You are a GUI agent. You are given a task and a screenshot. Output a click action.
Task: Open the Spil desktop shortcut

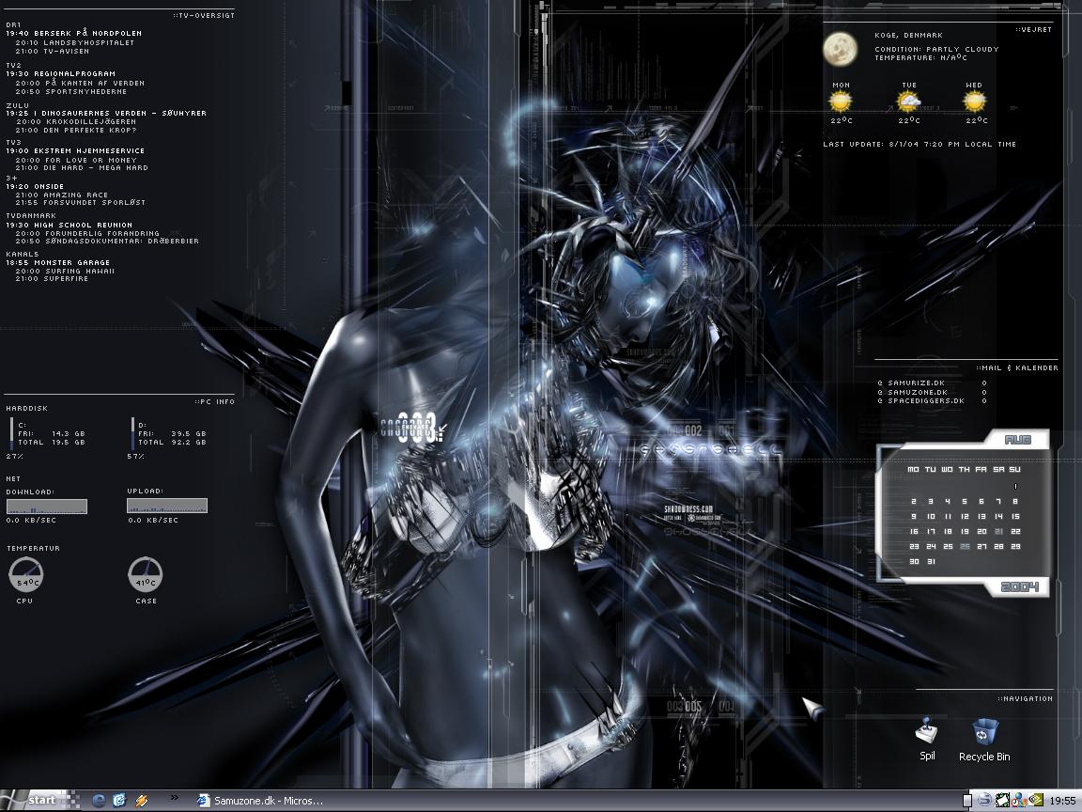pyautogui.click(x=926, y=733)
